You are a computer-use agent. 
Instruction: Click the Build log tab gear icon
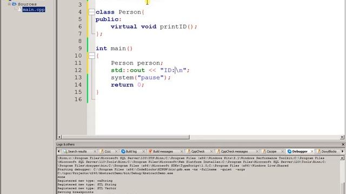pyautogui.click(x=123, y=151)
